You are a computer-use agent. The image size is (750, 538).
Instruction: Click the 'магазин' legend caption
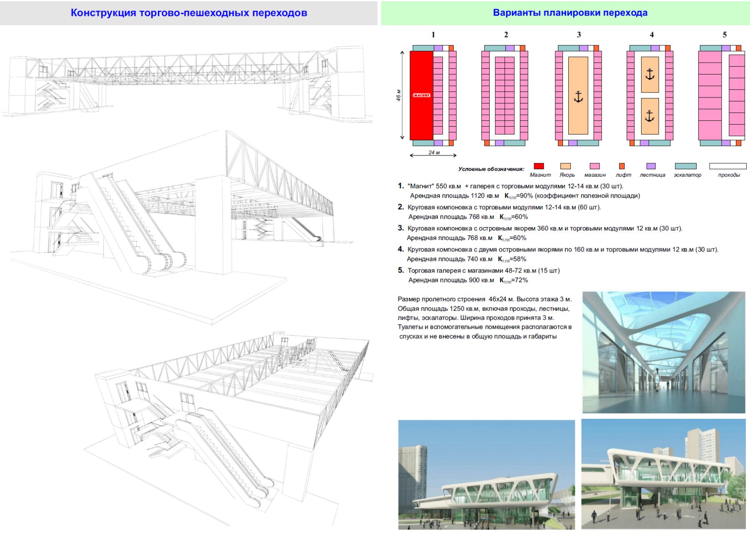pyautogui.click(x=595, y=175)
